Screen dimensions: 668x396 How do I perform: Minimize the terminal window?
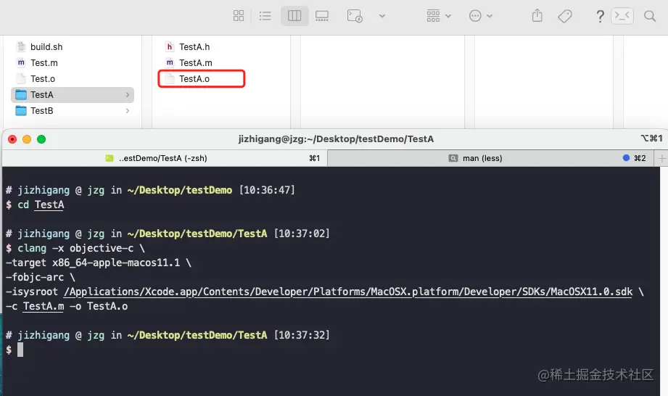pyautogui.click(x=27, y=139)
